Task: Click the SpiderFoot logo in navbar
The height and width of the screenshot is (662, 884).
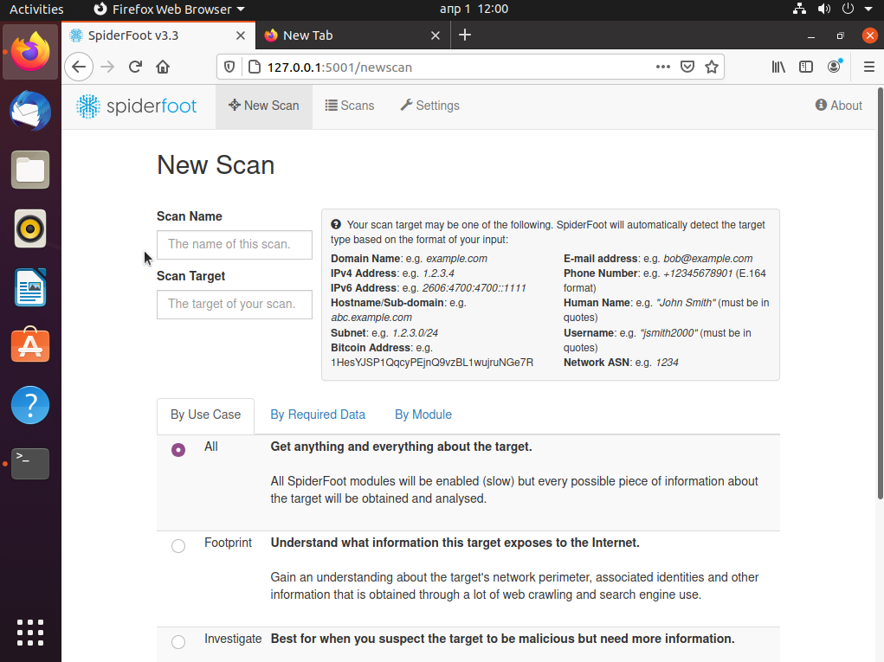Action: coord(137,106)
